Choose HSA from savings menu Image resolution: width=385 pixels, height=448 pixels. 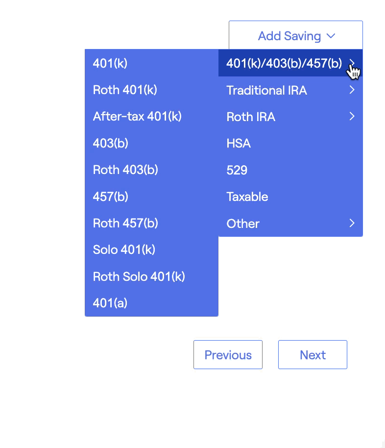coord(290,144)
